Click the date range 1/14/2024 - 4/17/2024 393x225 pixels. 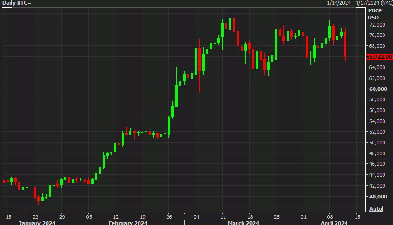(354, 3)
